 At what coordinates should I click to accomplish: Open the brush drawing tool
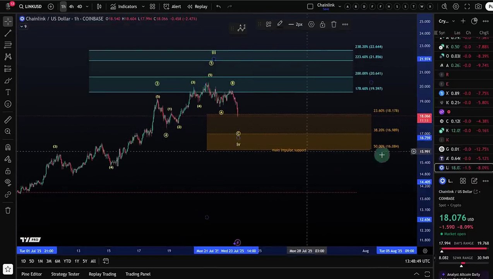8,81
